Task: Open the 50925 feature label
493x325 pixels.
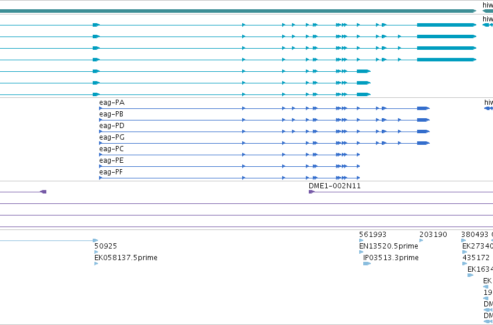Action: 105,246
